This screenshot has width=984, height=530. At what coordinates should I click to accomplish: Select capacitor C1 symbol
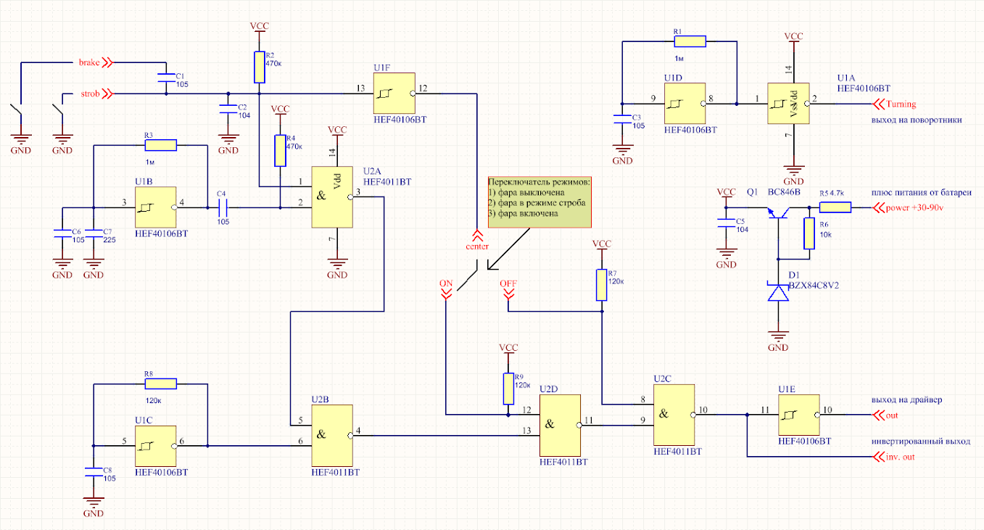point(166,78)
